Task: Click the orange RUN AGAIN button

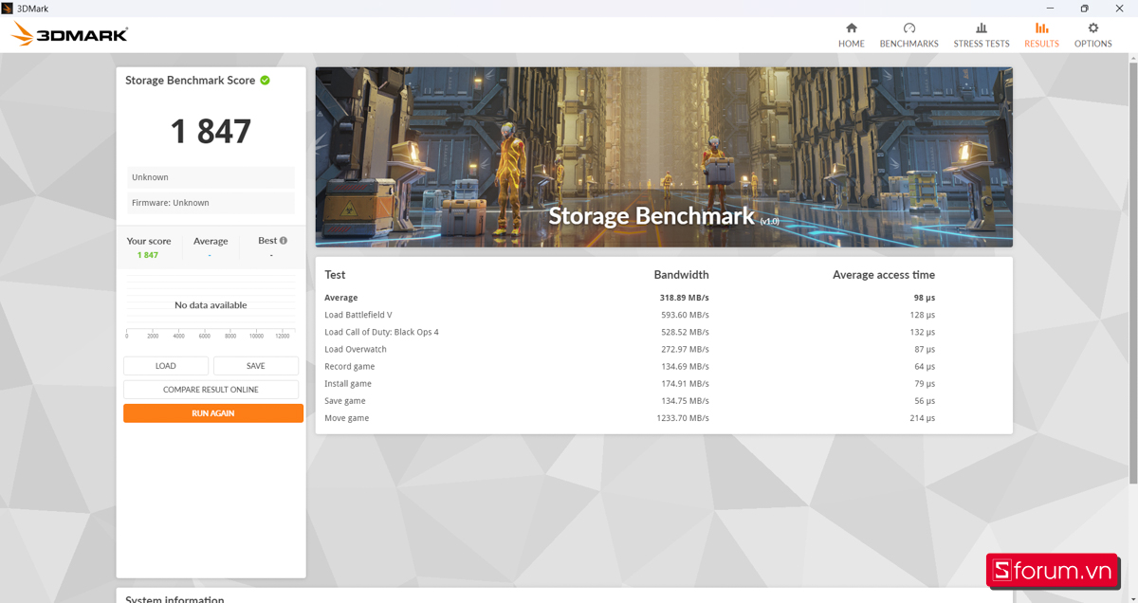Action: (x=213, y=413)
